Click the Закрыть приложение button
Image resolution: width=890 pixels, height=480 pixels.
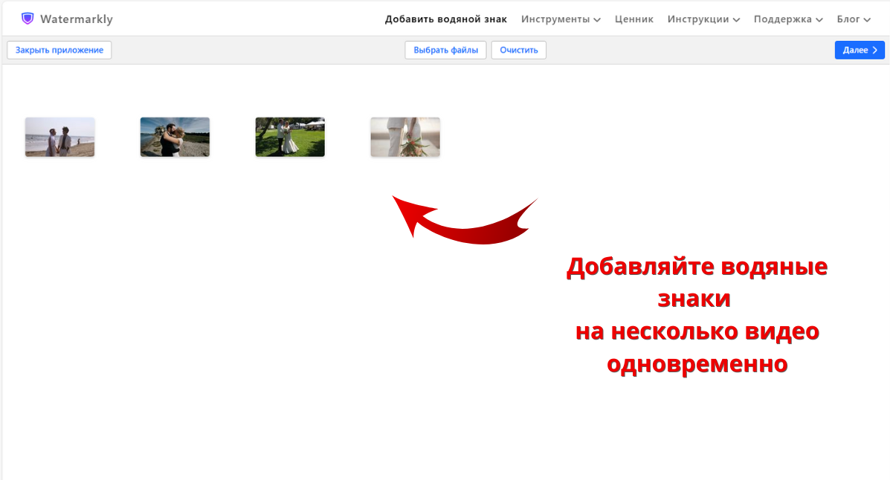pos(59,50)
